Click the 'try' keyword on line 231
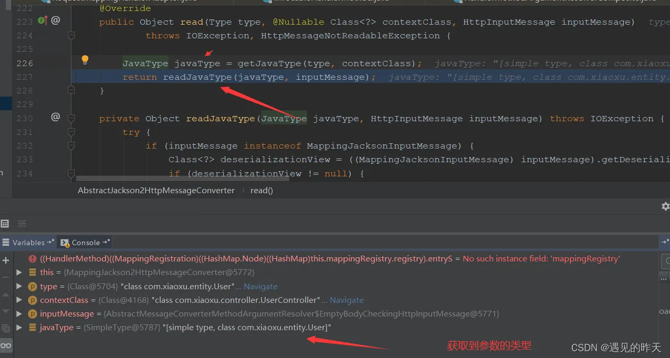This screenshot has height=358, width=670. tap(131, 132)
